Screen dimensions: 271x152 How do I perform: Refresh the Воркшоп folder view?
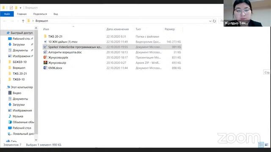(214, 21)
